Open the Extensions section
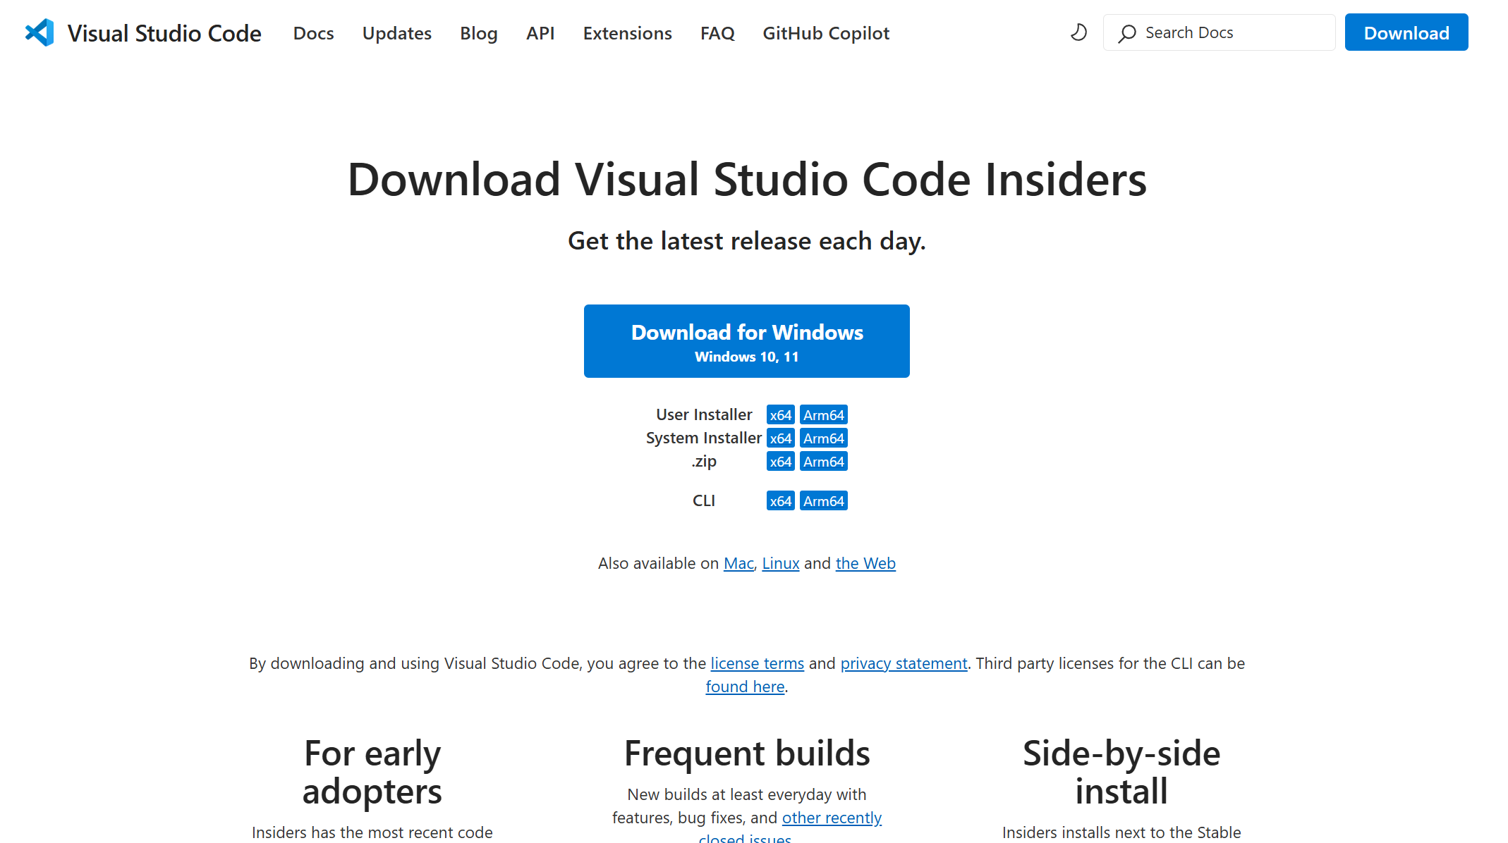 coord(627,32)
